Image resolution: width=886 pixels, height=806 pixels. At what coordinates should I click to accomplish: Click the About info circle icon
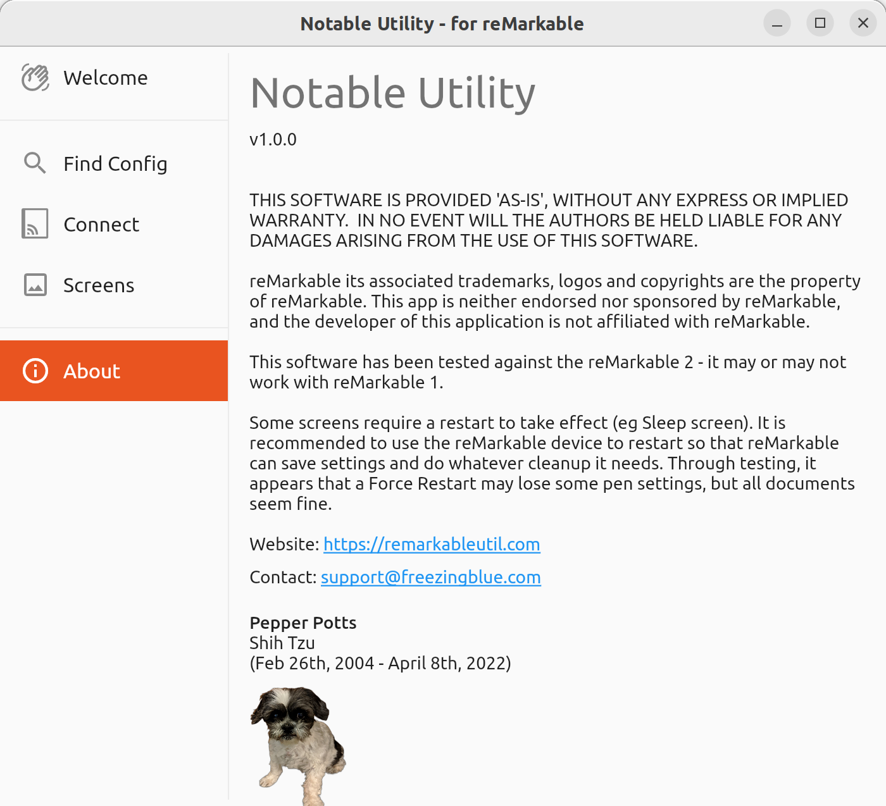click(x=35, y=371)
